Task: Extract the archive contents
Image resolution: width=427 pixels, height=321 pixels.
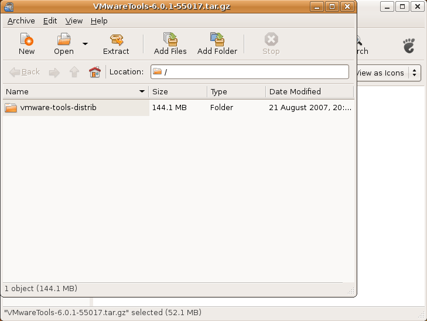Action: coord(116,44)
